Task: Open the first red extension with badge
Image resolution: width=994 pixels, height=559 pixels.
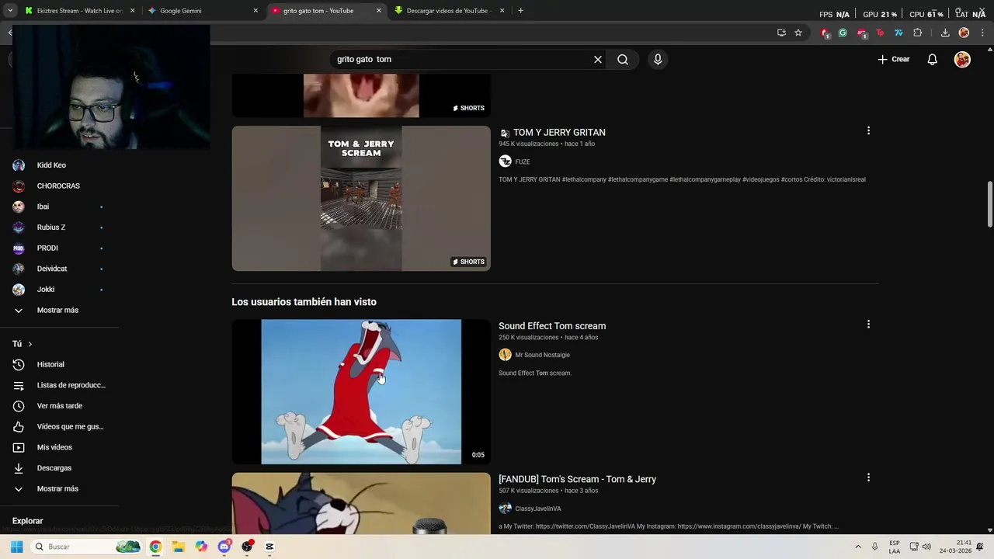Action: [825, 33]
